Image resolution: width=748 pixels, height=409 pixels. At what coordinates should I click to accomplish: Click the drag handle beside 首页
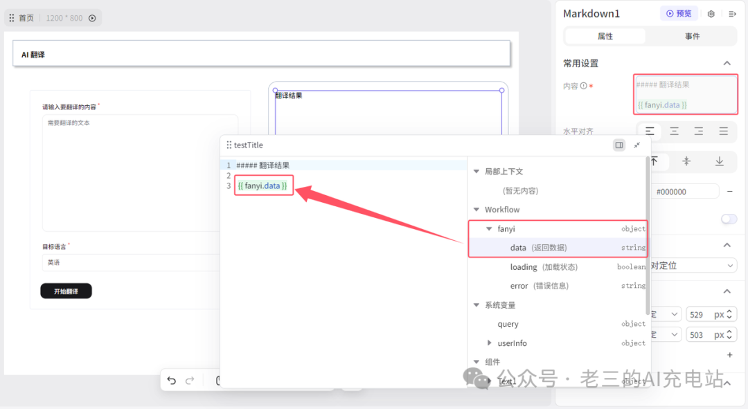pyautogui.click(x=12, y=17)
